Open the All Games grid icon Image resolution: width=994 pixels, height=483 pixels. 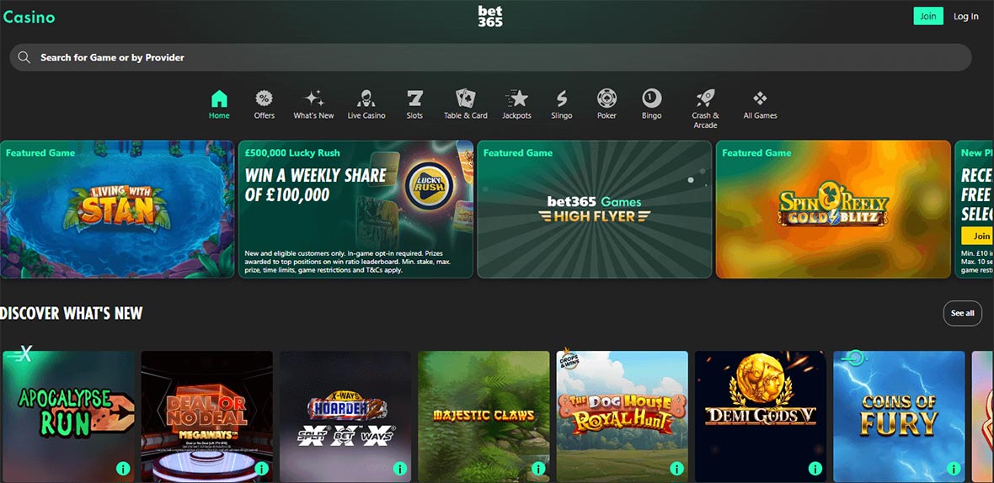(x=760, y=98)
